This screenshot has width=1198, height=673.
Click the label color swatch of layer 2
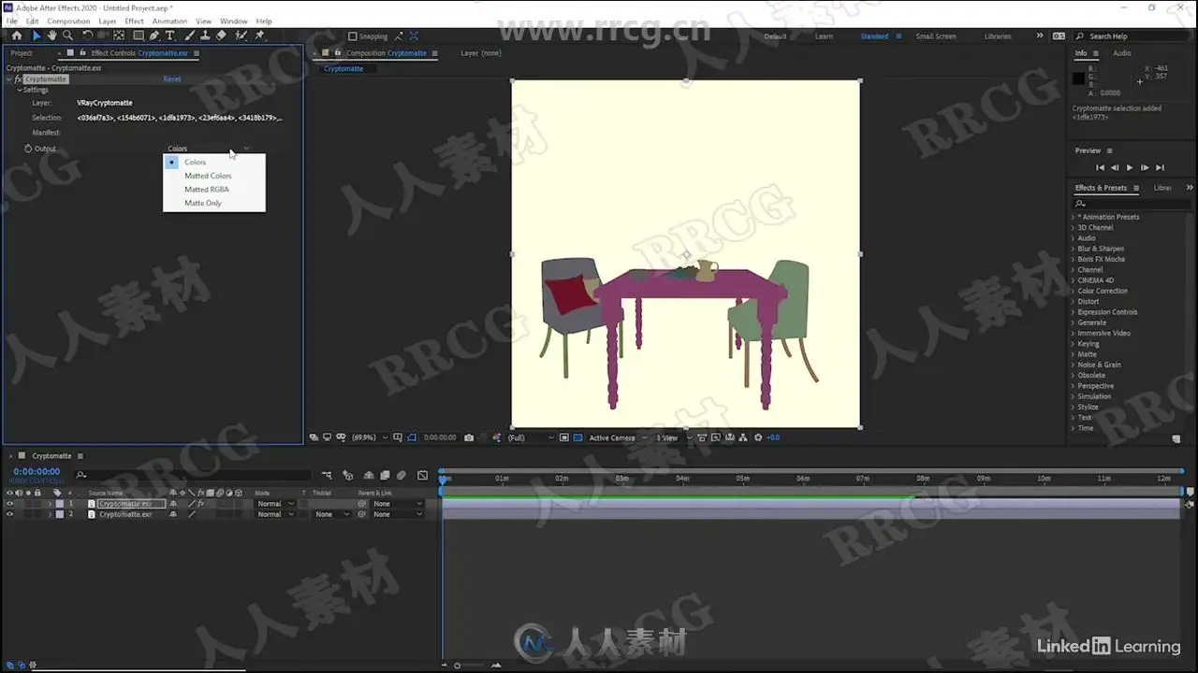click(60, 514)
